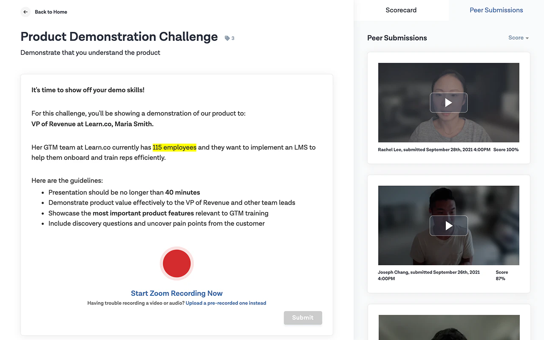Click the discovery questions guideline line
This screenshot has width=544, height=340.
pyautogui.click(x=156, y=224)
